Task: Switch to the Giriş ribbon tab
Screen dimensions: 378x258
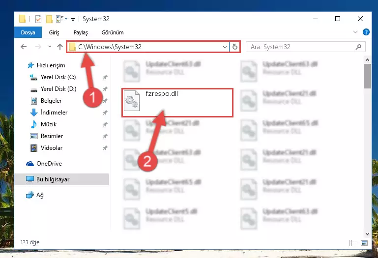Action: (x=54, y=32)
